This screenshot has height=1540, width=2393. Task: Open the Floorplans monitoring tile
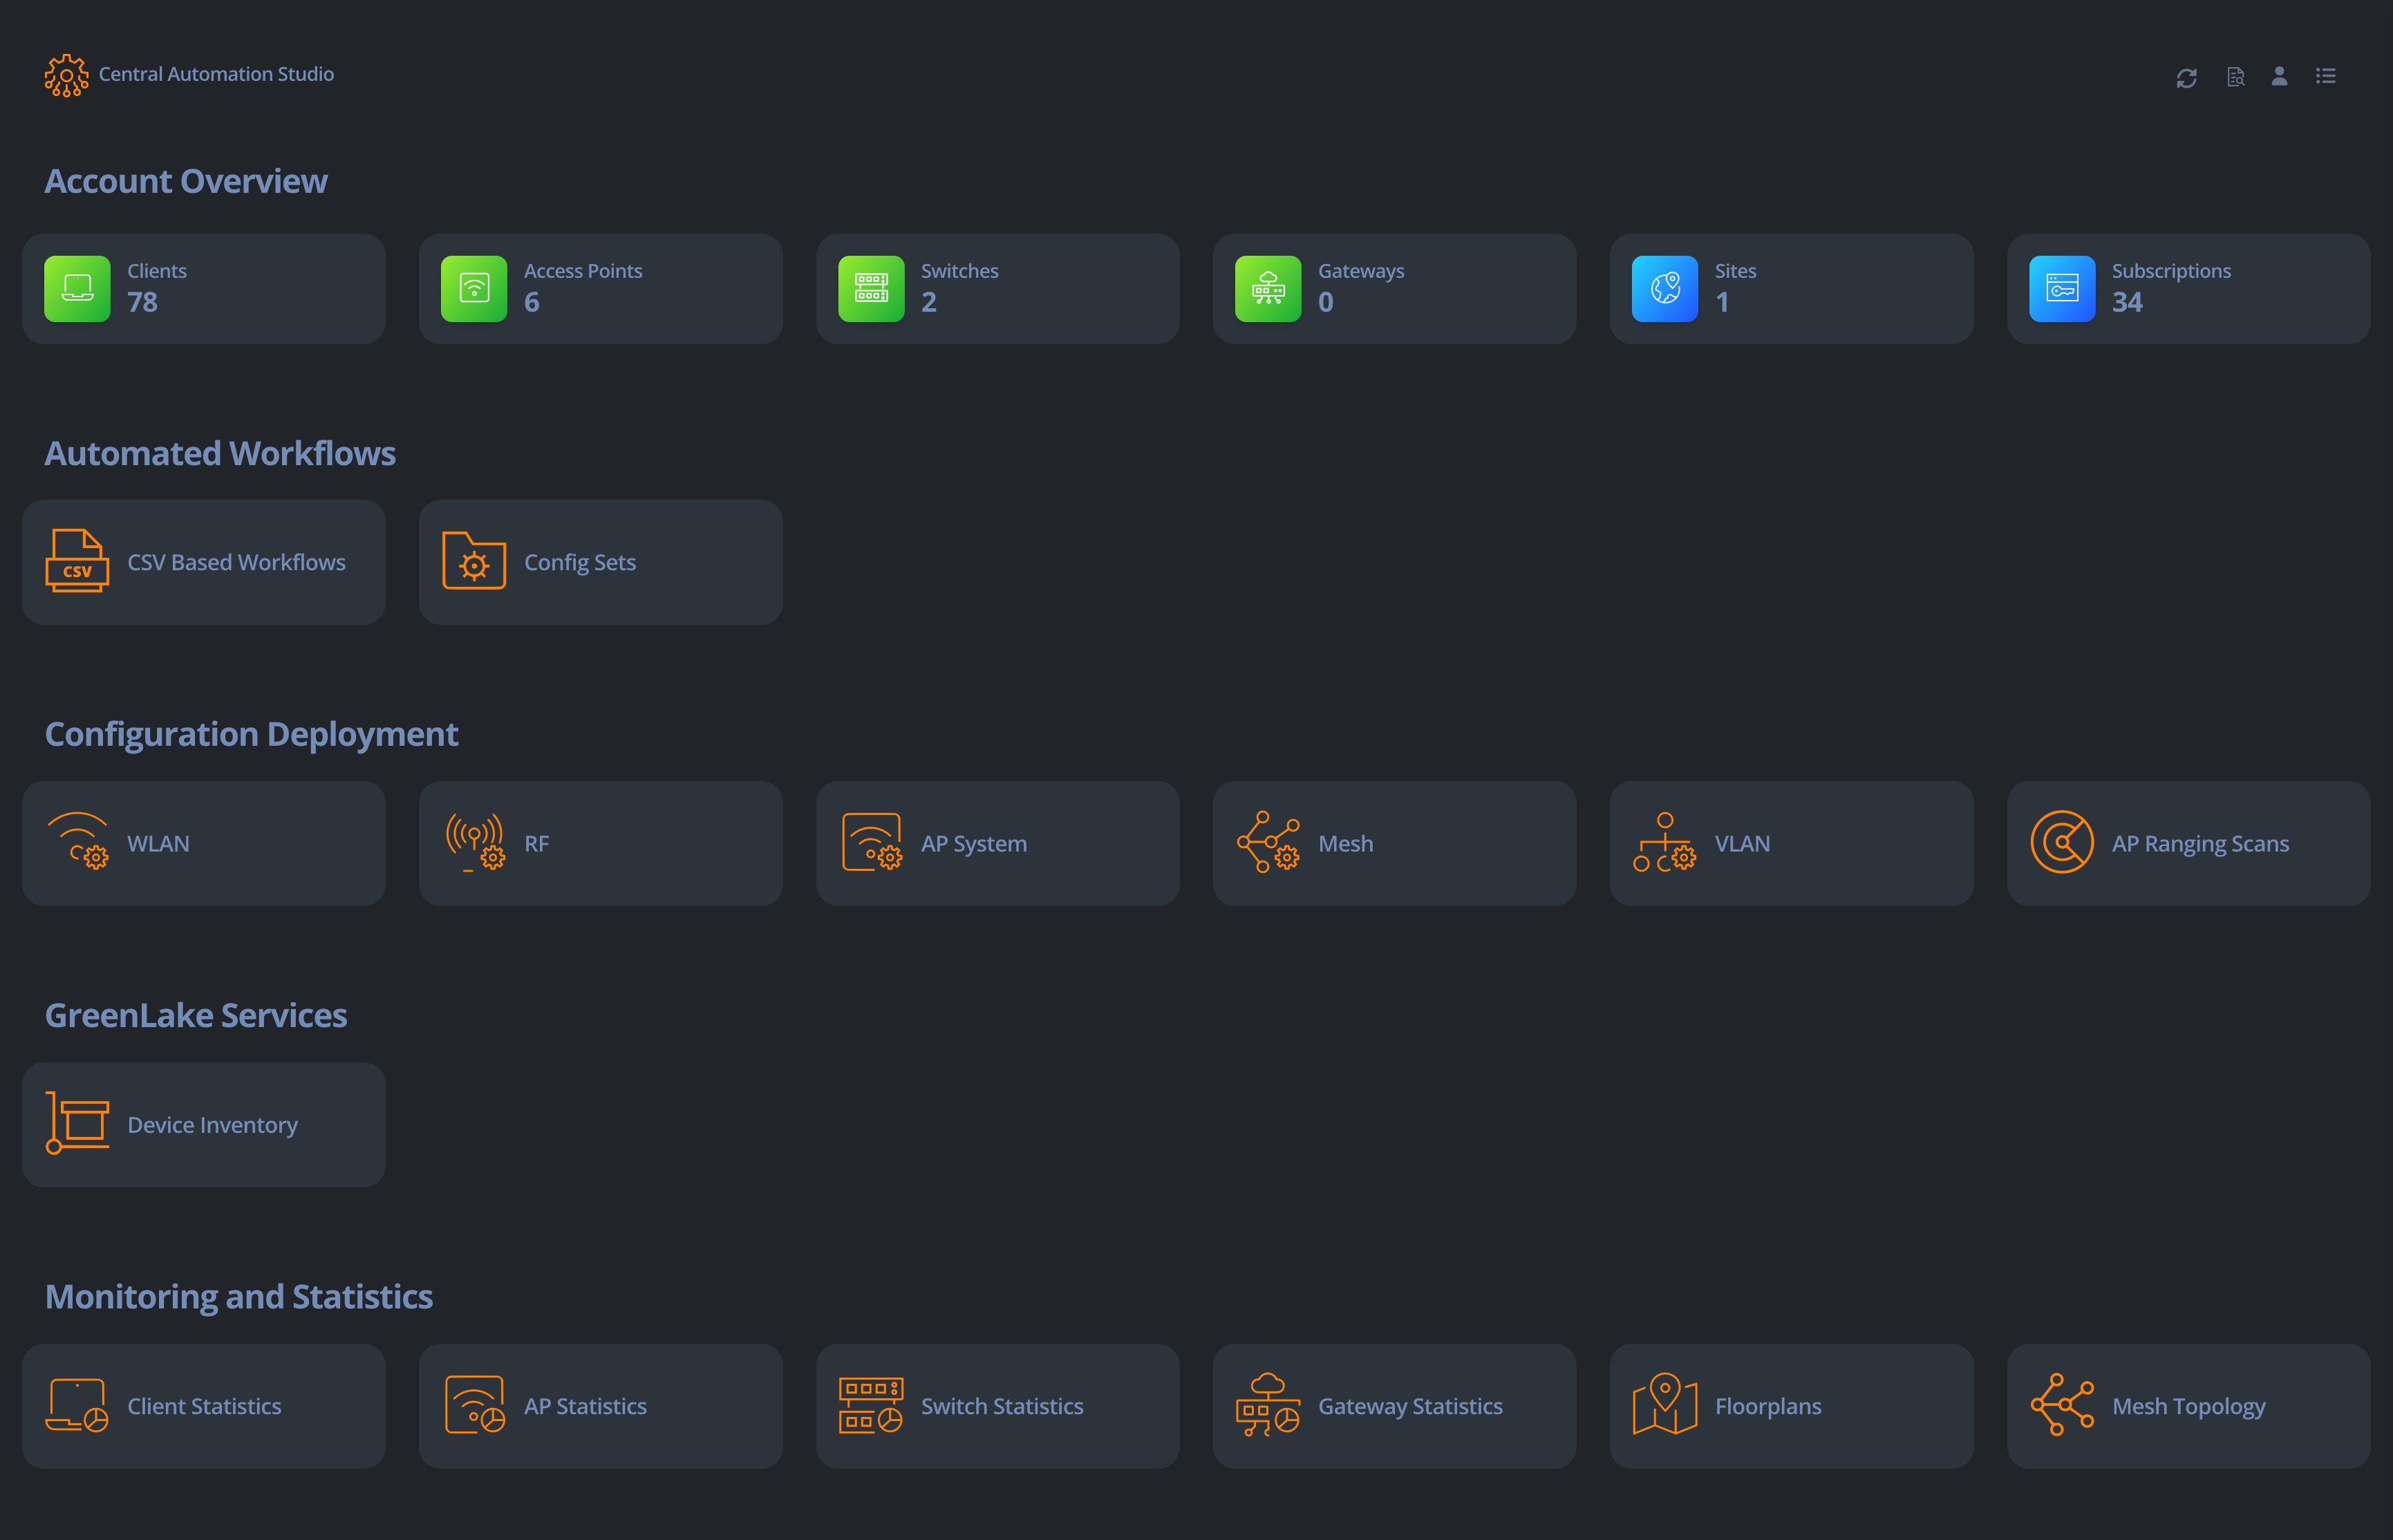tap(1791, 1406)
